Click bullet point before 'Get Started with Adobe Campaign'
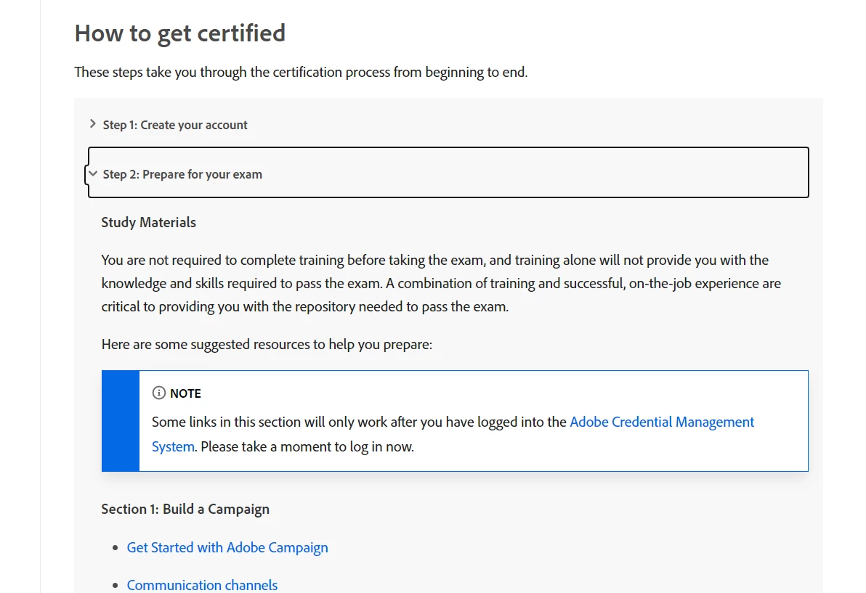The image size is (866, 593). tap(115, 548)
